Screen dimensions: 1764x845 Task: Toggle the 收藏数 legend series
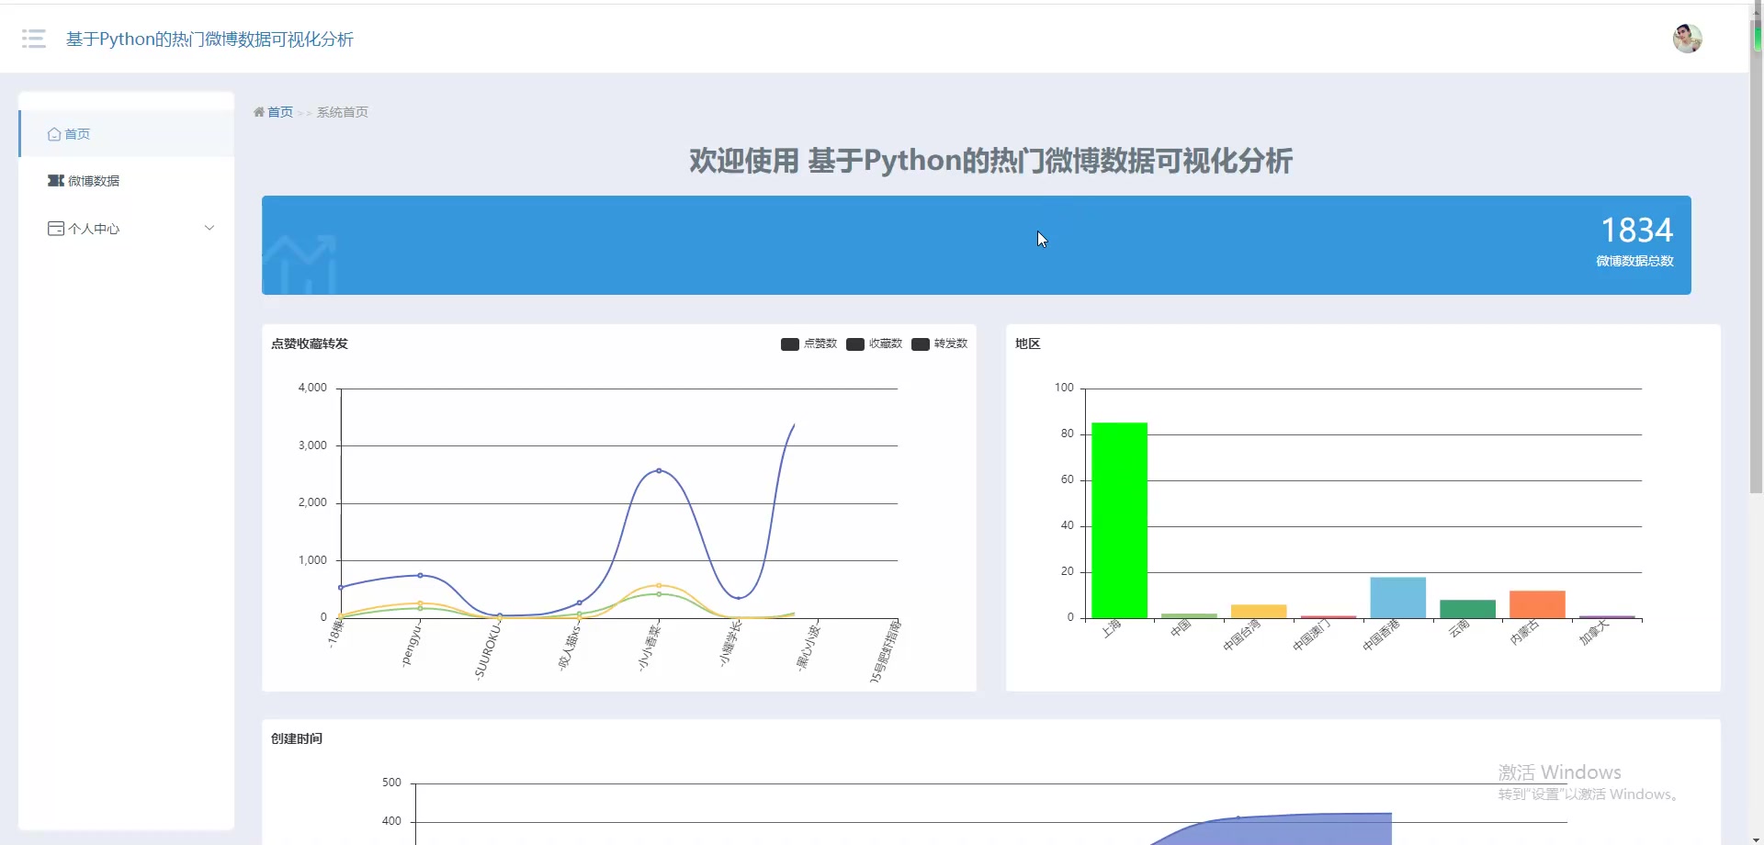[x=874, y=344]
